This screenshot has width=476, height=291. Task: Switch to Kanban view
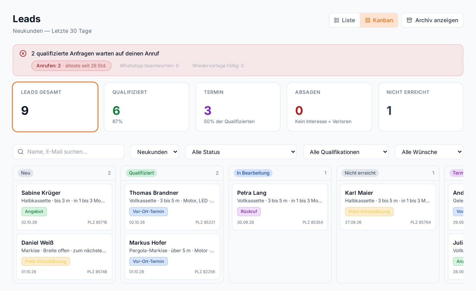pyautogui.click(x=379, y=20)
